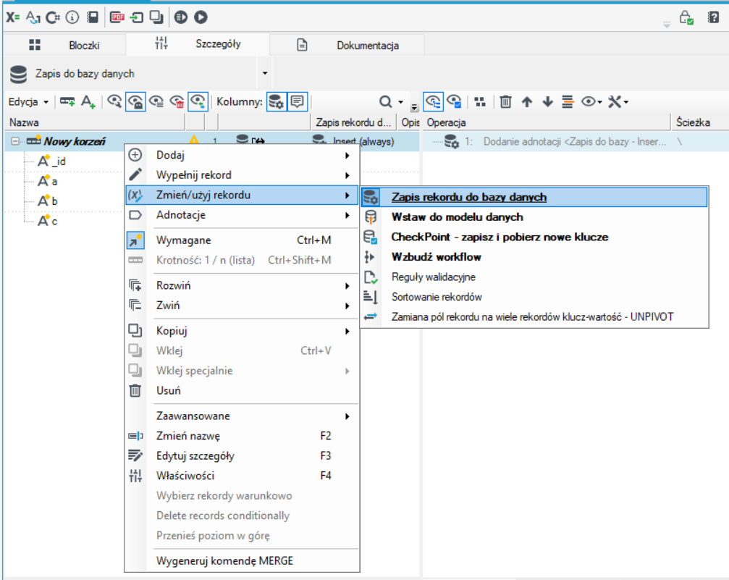Choose Wstaw do modelu danych

[x=534, y=217]
